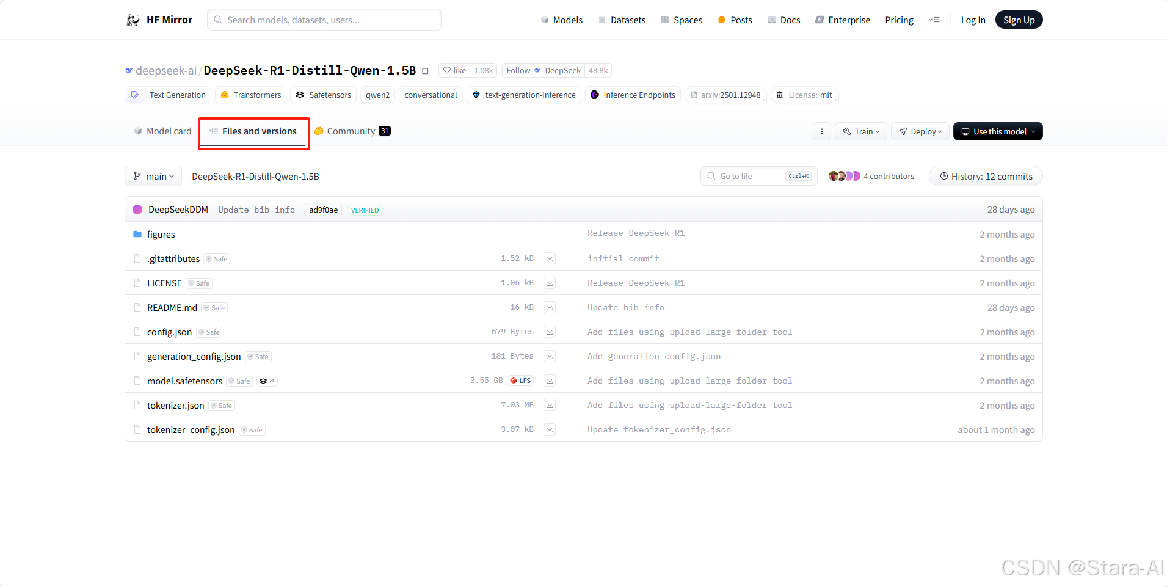This screenshot has height=587, width=1167.
Task: Open the Use this model dropdown
Action: coord(998,131)
